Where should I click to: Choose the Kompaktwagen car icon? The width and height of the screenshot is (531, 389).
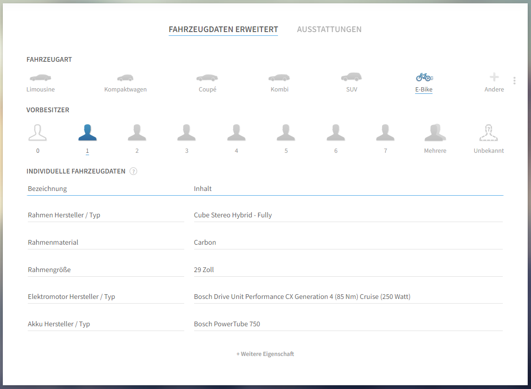125,78
